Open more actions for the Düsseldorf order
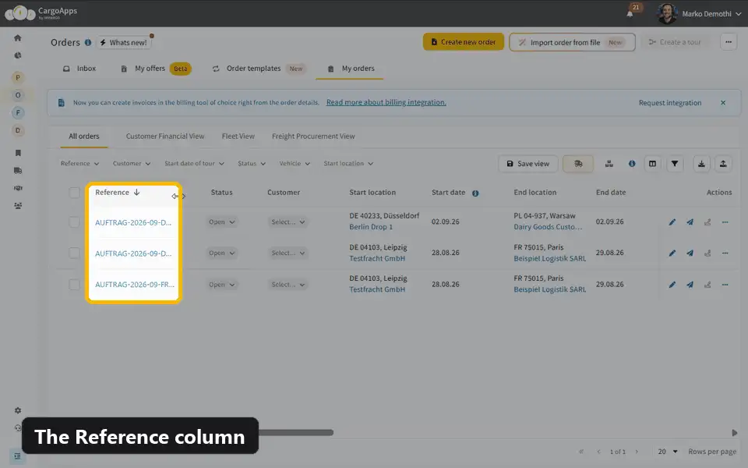Viewport: 748px width, 468px height. click(725, 222)
